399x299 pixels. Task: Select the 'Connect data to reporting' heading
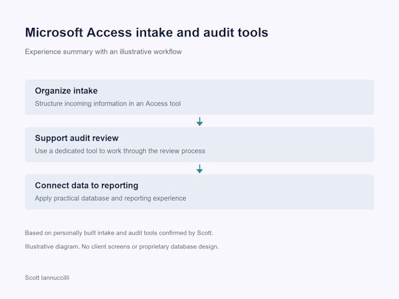tap(87, 186)
